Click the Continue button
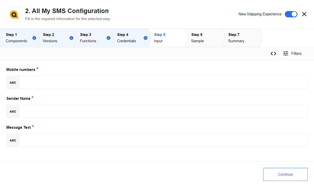Viewport: 314px width, 187px height. (x=285, y=174)
